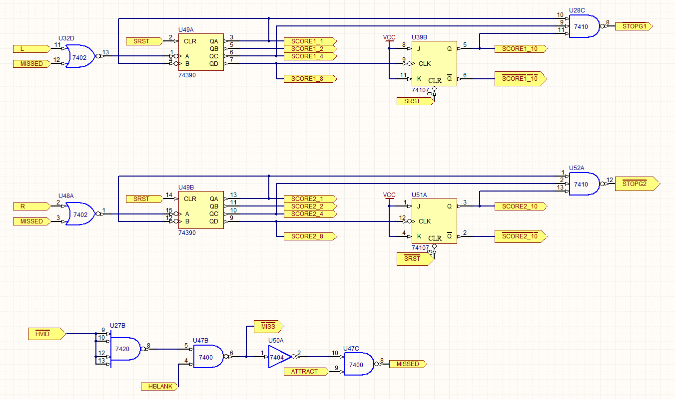Click the U47B designator text
675x399 pixels.
coord(201,341)
